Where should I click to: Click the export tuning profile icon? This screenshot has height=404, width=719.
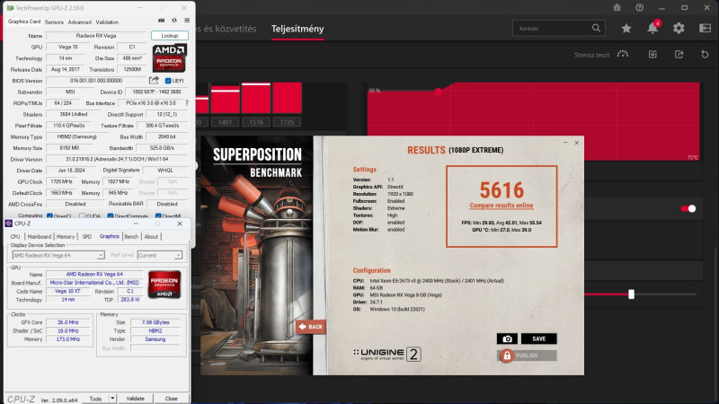tap(679, 55)
